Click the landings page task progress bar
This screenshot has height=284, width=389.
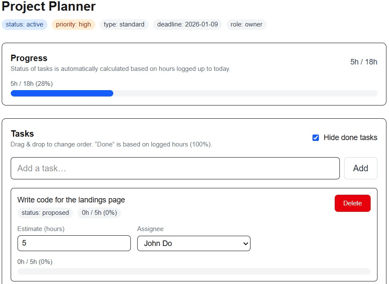(x=194, y=271)
